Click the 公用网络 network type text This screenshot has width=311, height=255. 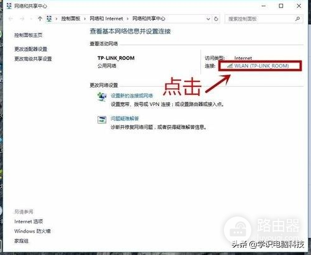107,66
